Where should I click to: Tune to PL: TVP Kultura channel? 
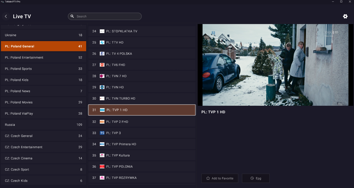(142, 155)
